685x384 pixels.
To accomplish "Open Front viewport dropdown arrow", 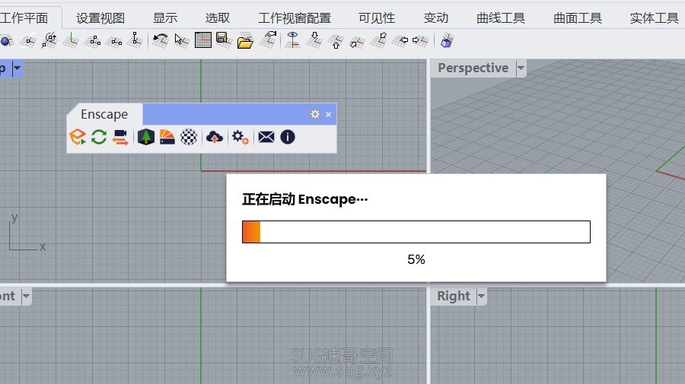I will pos(26,297).
